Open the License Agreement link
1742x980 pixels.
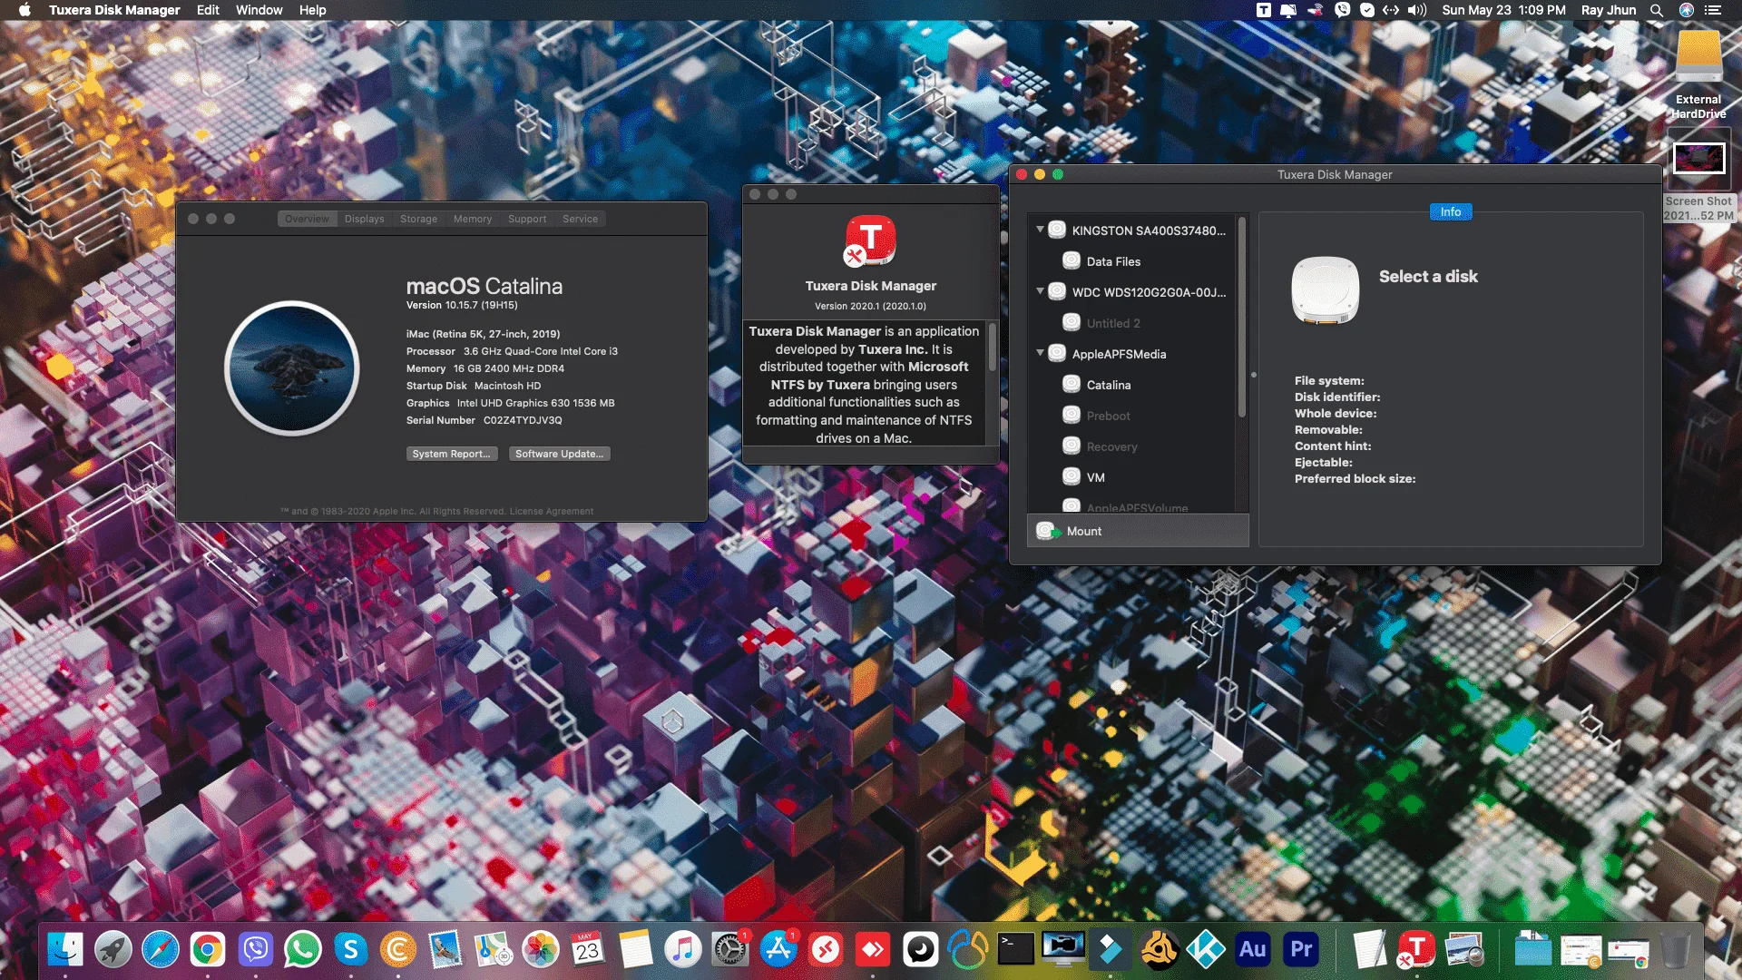(552, 511)
